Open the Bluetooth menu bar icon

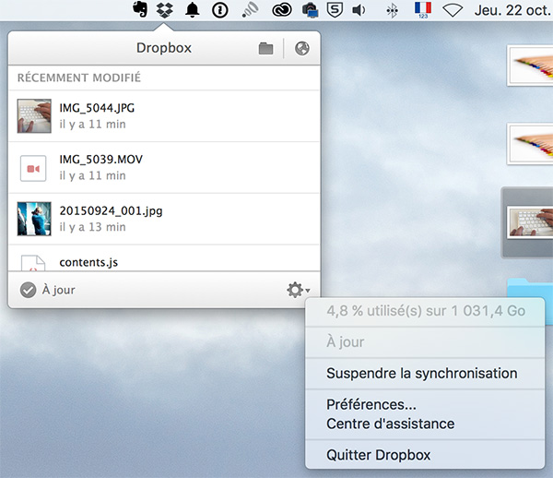[x=393, y=10]
